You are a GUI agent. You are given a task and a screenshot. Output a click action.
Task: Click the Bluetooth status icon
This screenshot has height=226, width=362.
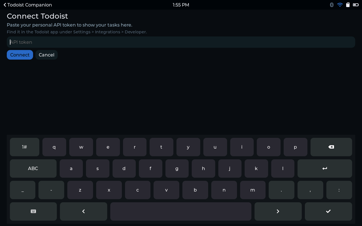tap(332, 5)
